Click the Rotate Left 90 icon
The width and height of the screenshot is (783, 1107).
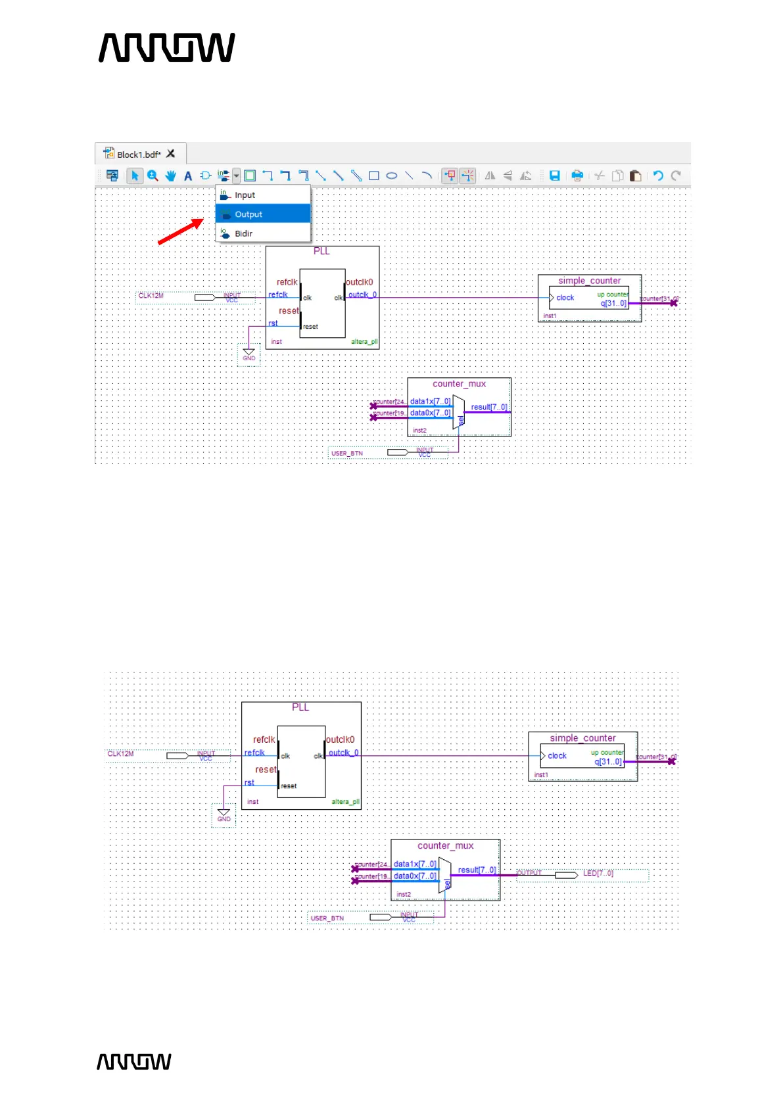point(525,176)
